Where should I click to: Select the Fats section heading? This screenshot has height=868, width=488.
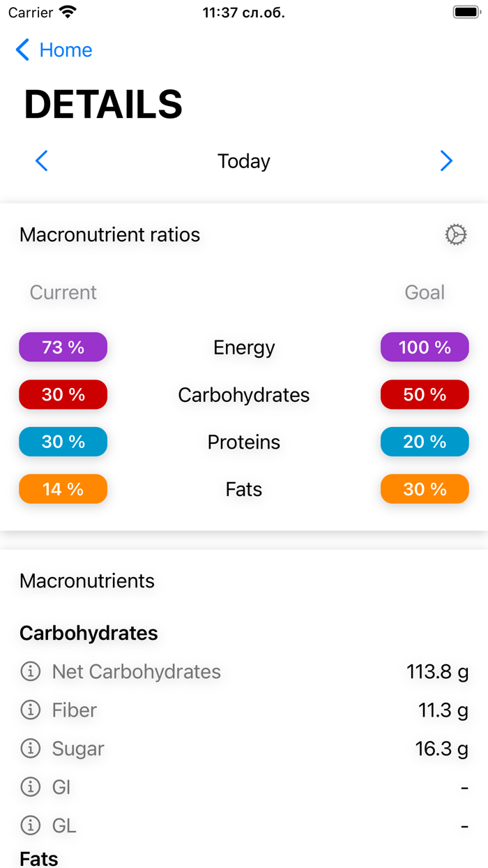click(38, 859)
